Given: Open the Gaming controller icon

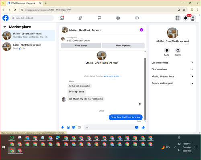Looking at the screenshot, I should [x=137, y=18].
